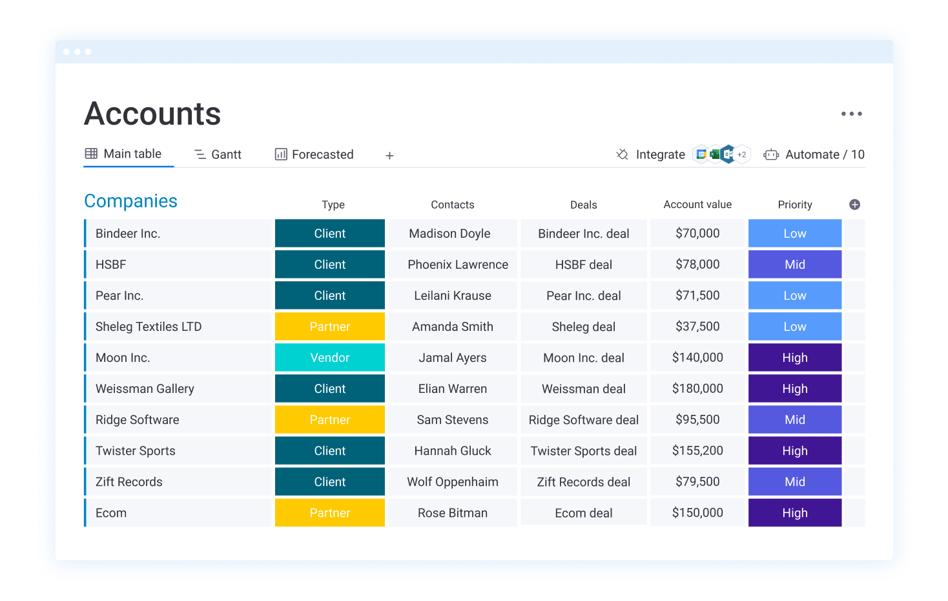Change Bindeer Inc. type Client label
The image size is (948, 601).
click(x=330, y=233)
